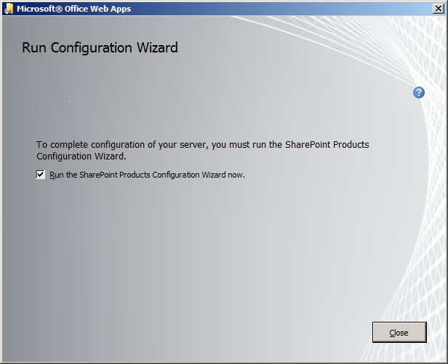Click the Close button
448x364 pixels.
click(399, 332)
